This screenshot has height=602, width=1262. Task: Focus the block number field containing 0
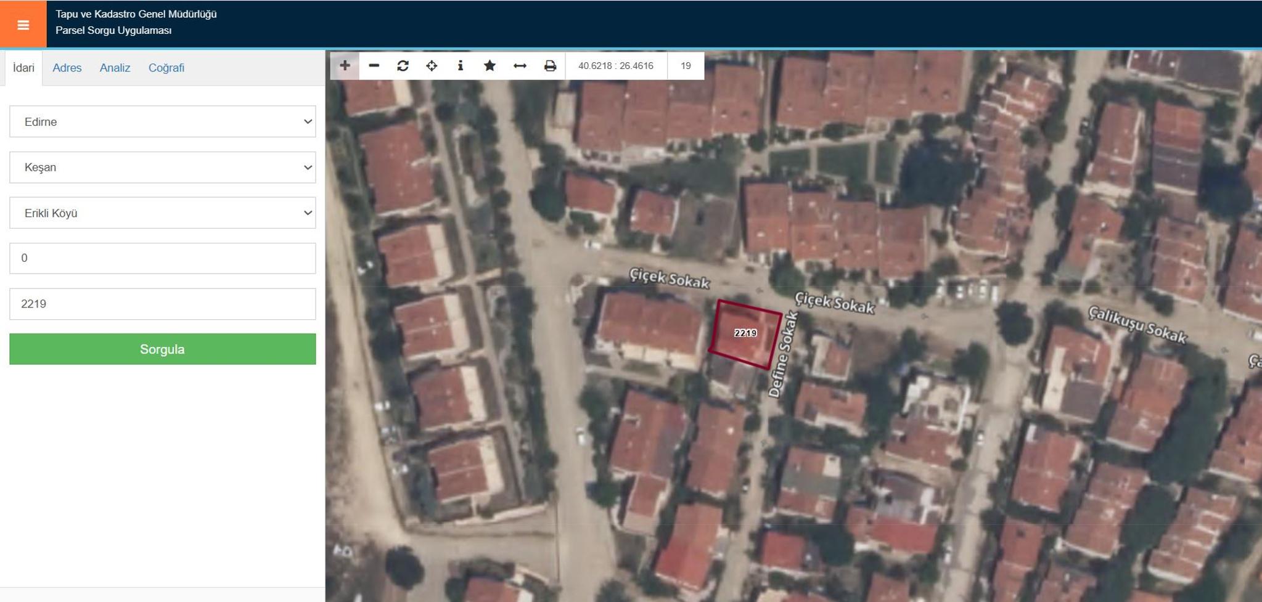[x=163, y=258]
